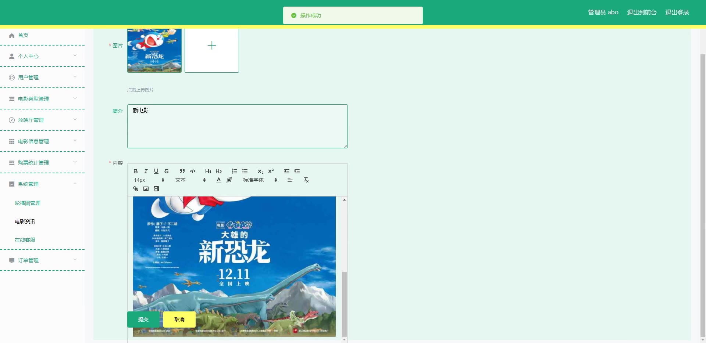Clear text formatting in the editor
Screen dimensions: 706x343
click(306, 180)
